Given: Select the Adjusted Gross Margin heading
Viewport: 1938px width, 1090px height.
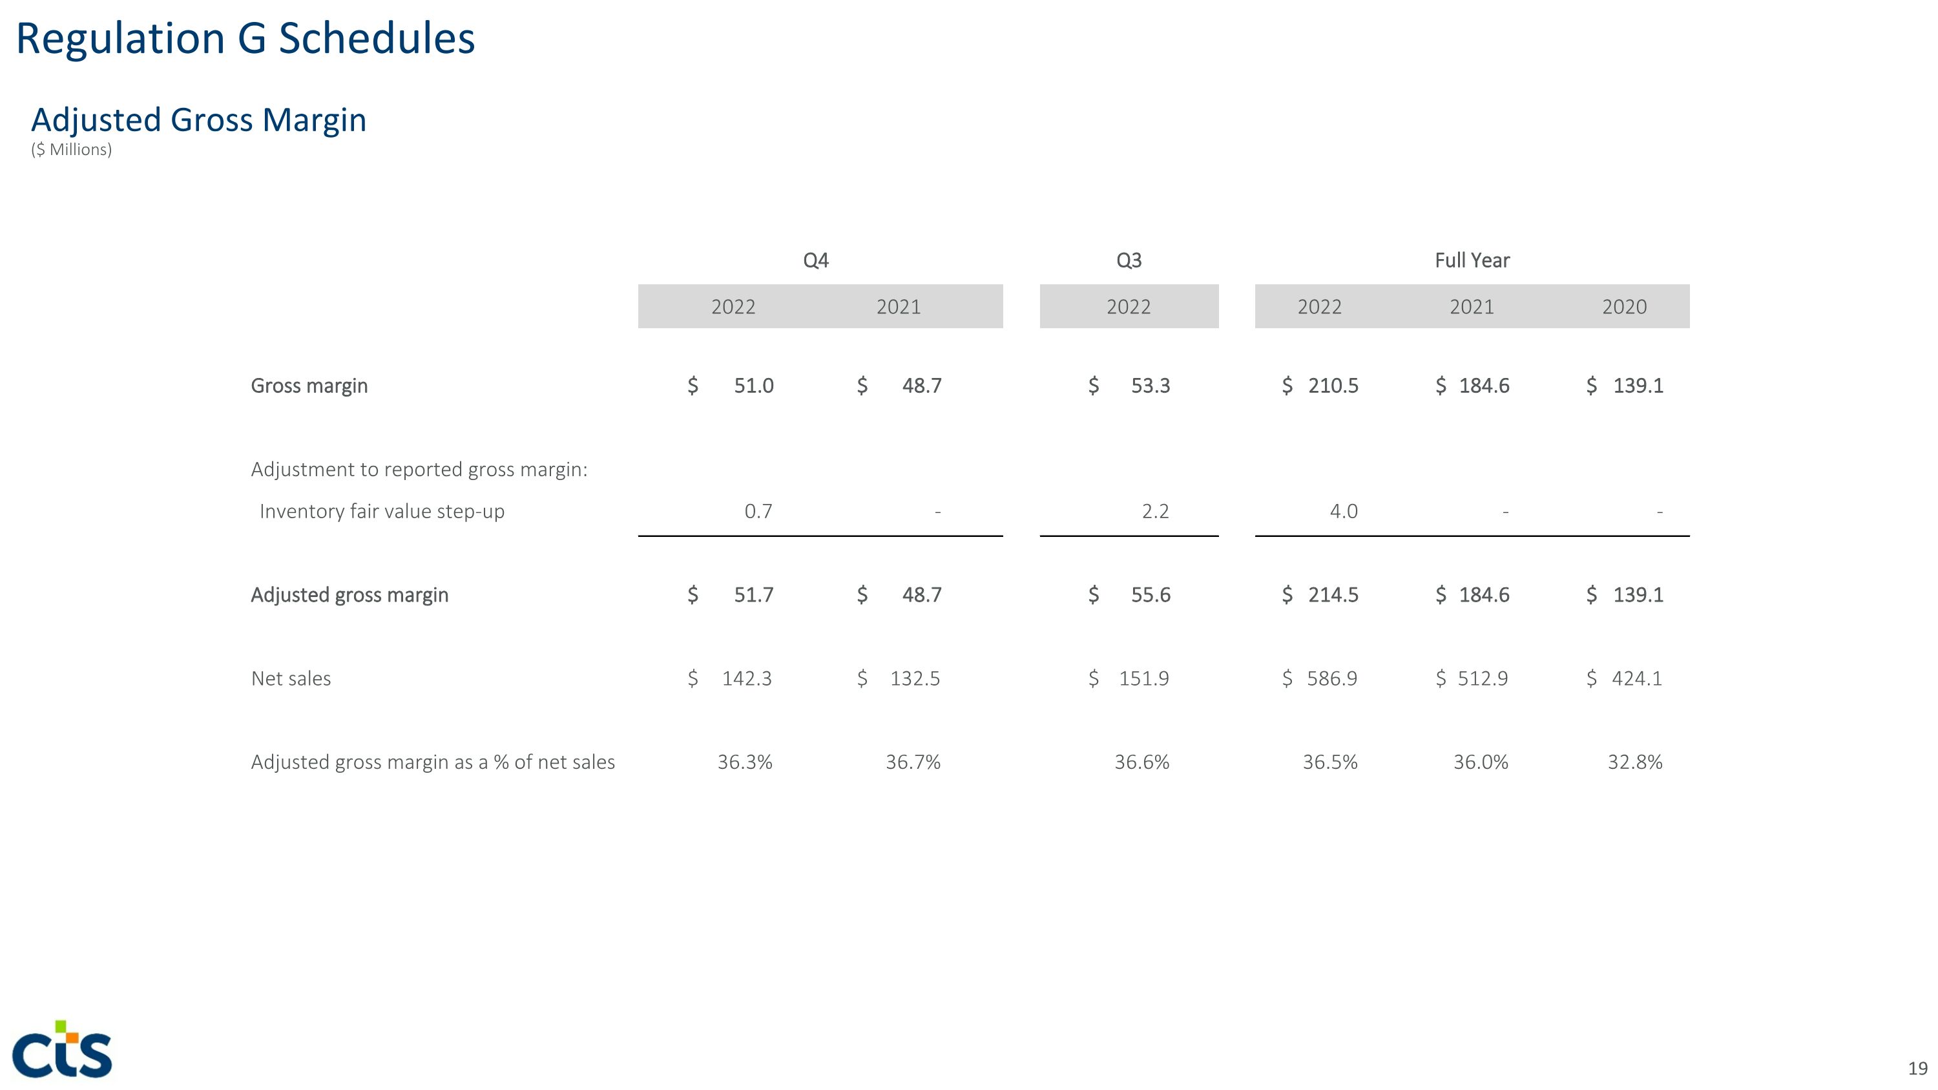Looking at the screenshot, I should [198, 120].
